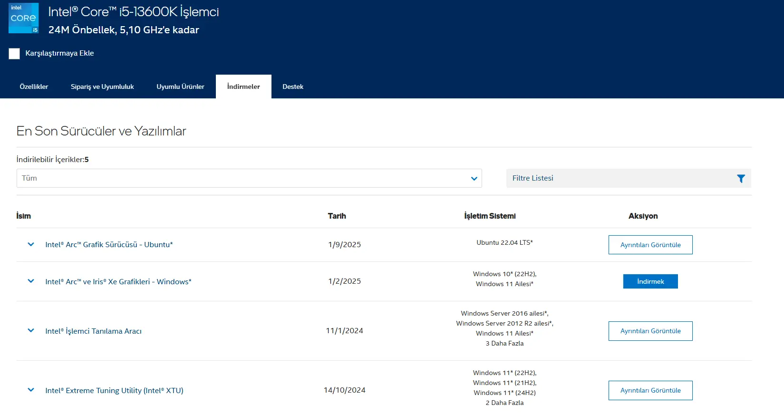The height and width of the screenshot is (414, 784).
Task: Click the Windows Server 2016 ailesi text
Action: 504,313
